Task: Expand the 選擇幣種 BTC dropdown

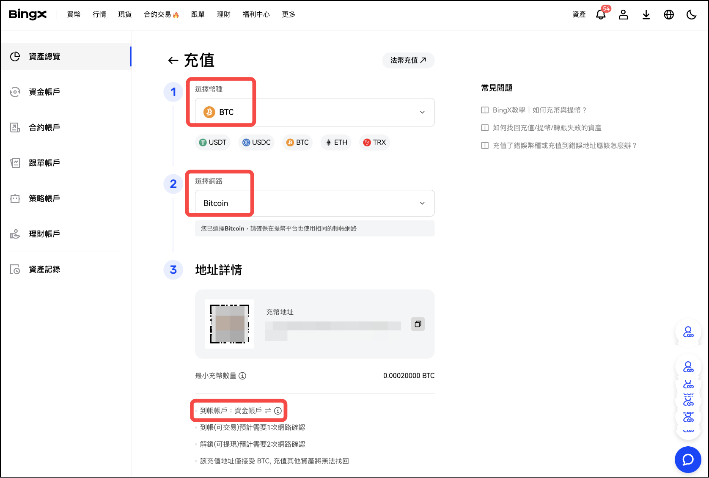Action: click(x=315, y=112)
